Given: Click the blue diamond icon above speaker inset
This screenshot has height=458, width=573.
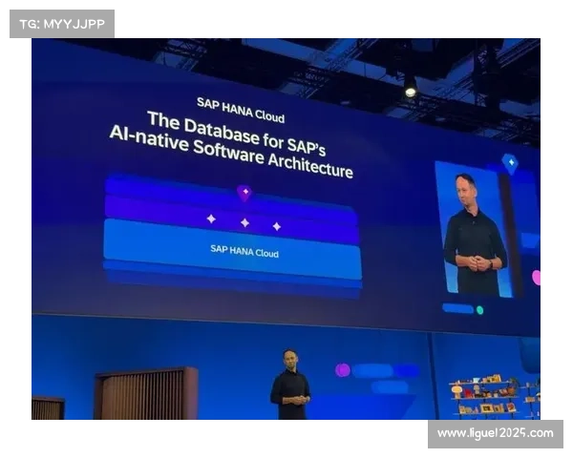Looking at the screenshot, I should click(x=510, y=162).
